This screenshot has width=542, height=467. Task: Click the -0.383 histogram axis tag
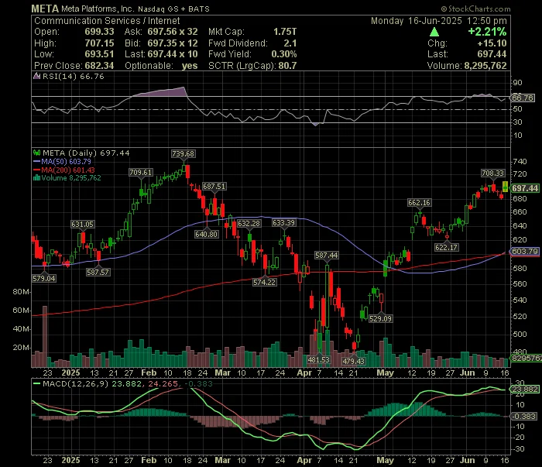524,416
